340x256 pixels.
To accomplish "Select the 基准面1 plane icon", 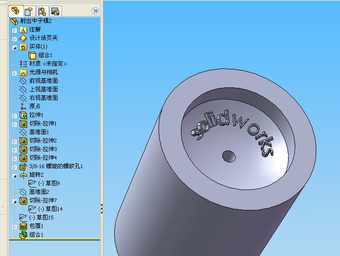I will tap(23, 132).
